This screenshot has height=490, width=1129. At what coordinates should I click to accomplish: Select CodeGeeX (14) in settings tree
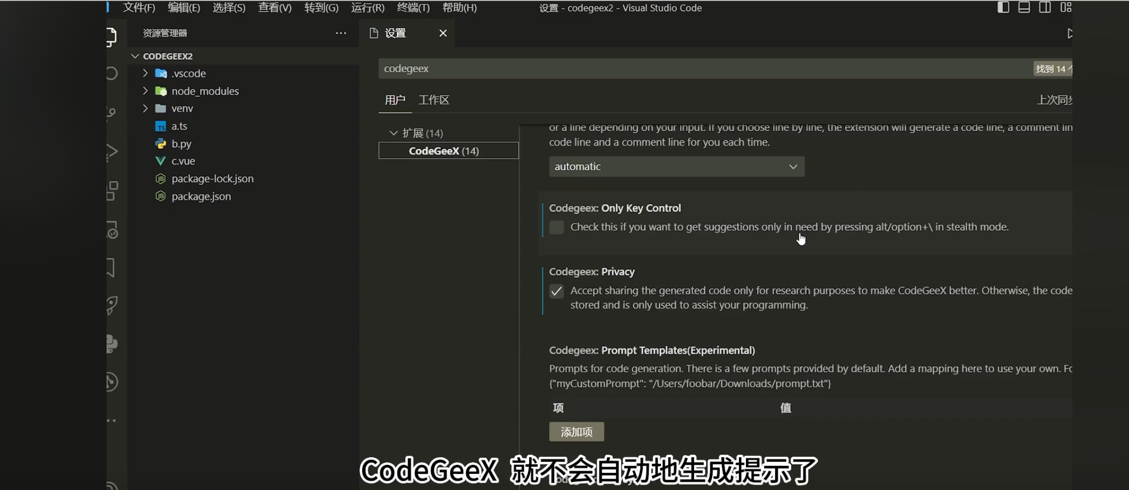pyautogui.click(x=448, y=151)
